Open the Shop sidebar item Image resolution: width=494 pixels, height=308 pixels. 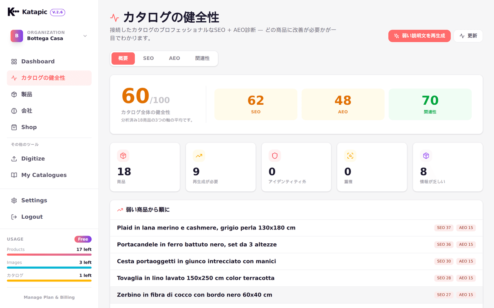click(x=49, y=127)
